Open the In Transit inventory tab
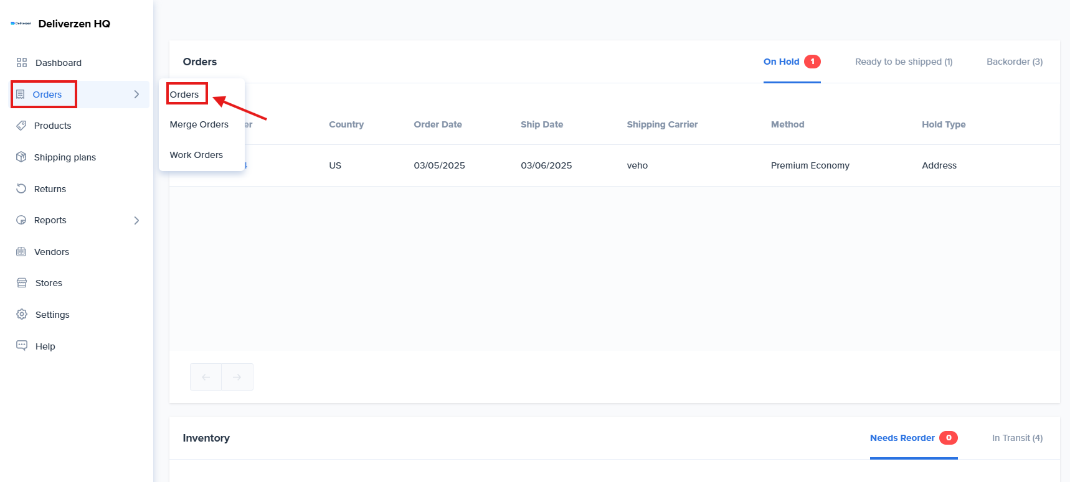Viewport: 1070px width, 482px height. pyautogui.click(x=1017, y=438)
